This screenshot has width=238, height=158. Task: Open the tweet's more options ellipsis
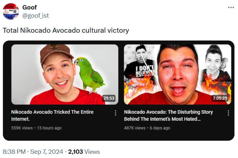[231, 7]
